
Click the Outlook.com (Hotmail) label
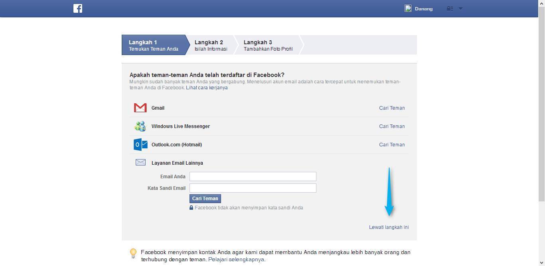(x=177, y=145)
